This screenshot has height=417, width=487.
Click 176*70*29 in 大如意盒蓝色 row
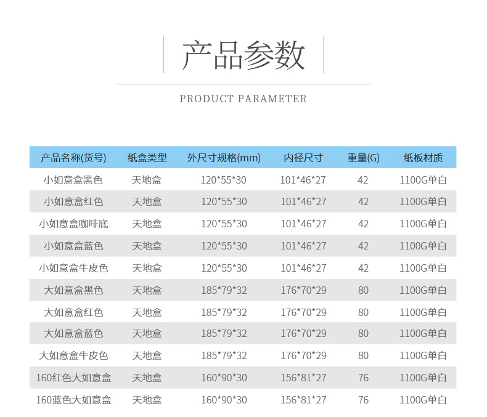(x=303, y=333)
